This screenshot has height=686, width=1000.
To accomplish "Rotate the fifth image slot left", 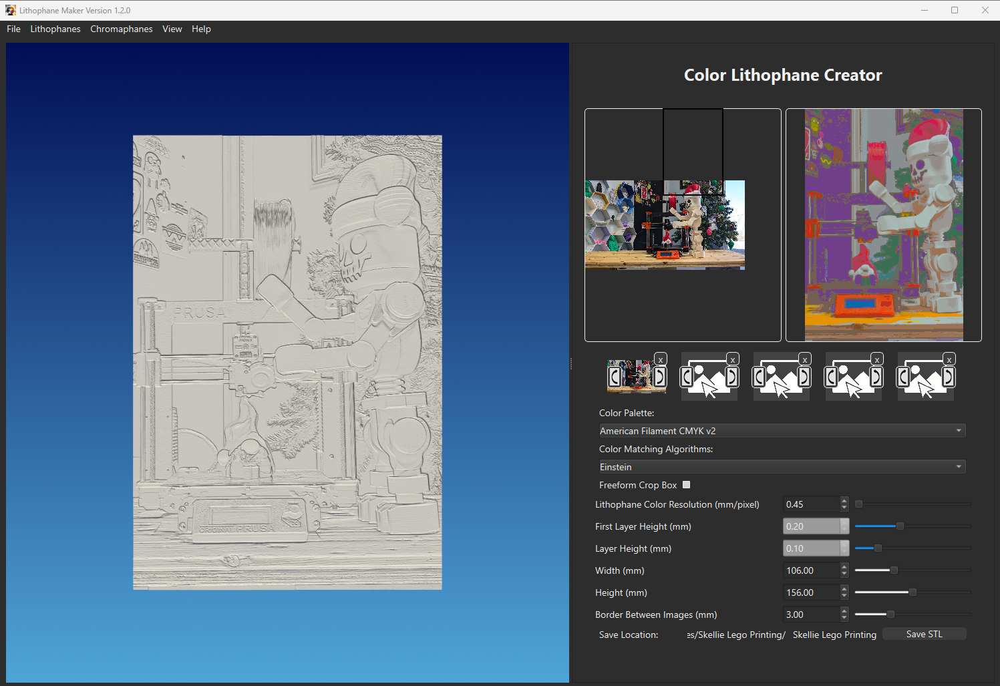I will [x=903, y=377].
